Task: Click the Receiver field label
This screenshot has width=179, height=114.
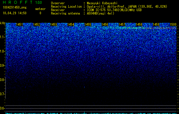Action: point(58,10)
